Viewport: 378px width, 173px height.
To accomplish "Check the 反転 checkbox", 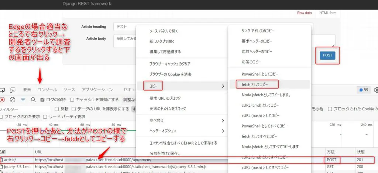I will [56, 109].
